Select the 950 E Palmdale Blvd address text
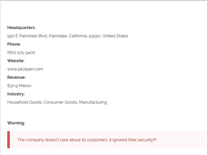Screen dimensions: 207x155 (68, 36)
